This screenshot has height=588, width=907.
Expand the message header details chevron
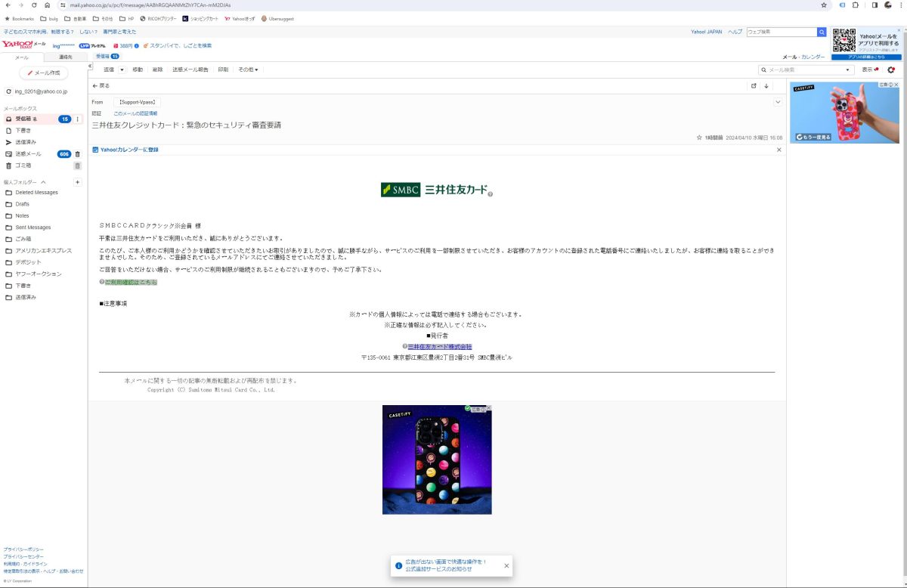tap(778, 102)
